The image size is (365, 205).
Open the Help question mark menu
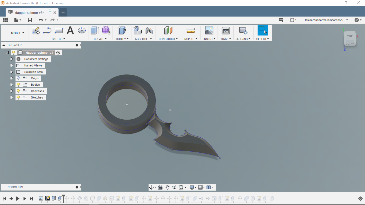click(358, 20)
